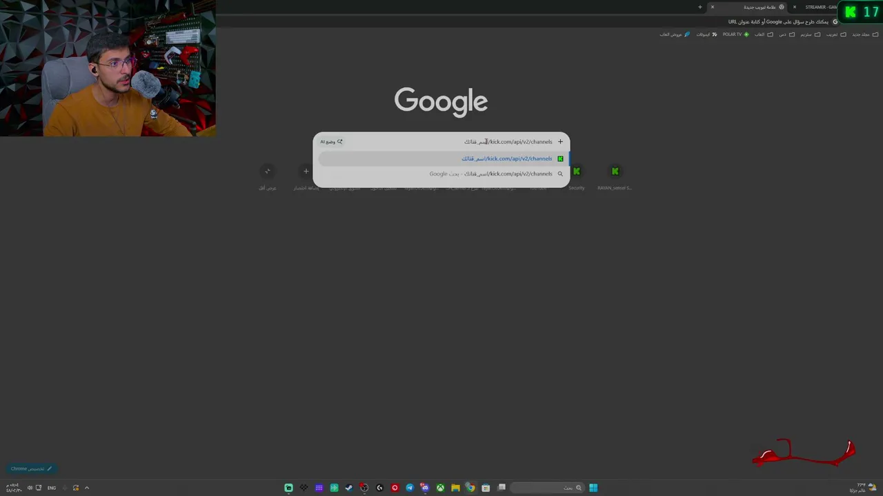The height and width of the screenshot is (496, 883).
Task: Open the rocket icon games-deals bookmark
Action: coord(675,34)
